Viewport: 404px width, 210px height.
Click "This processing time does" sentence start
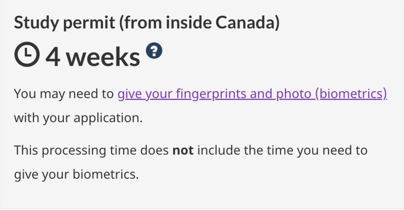(92, 150)
